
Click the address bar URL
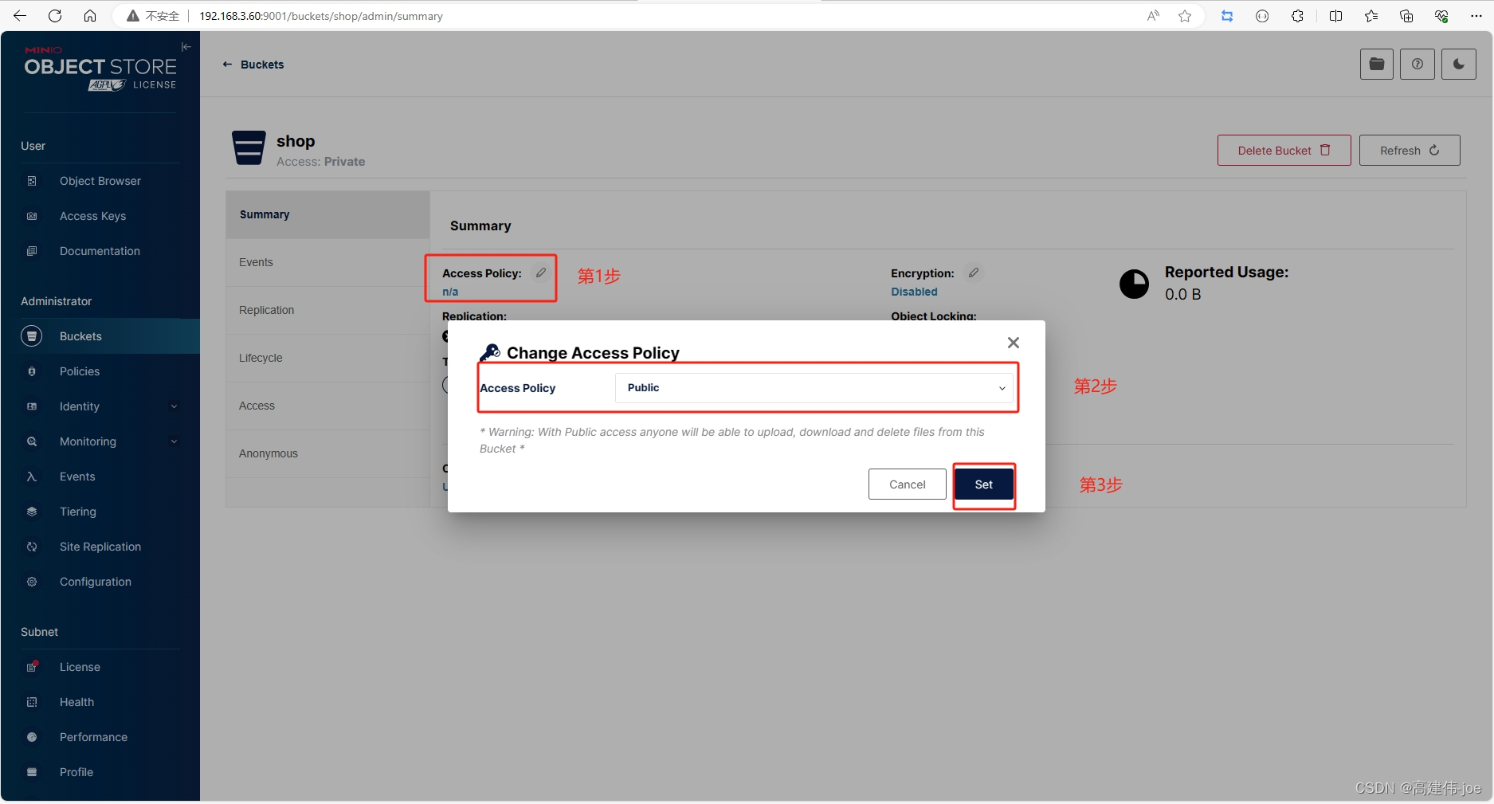pyautogui.click(x=320, y=16)
